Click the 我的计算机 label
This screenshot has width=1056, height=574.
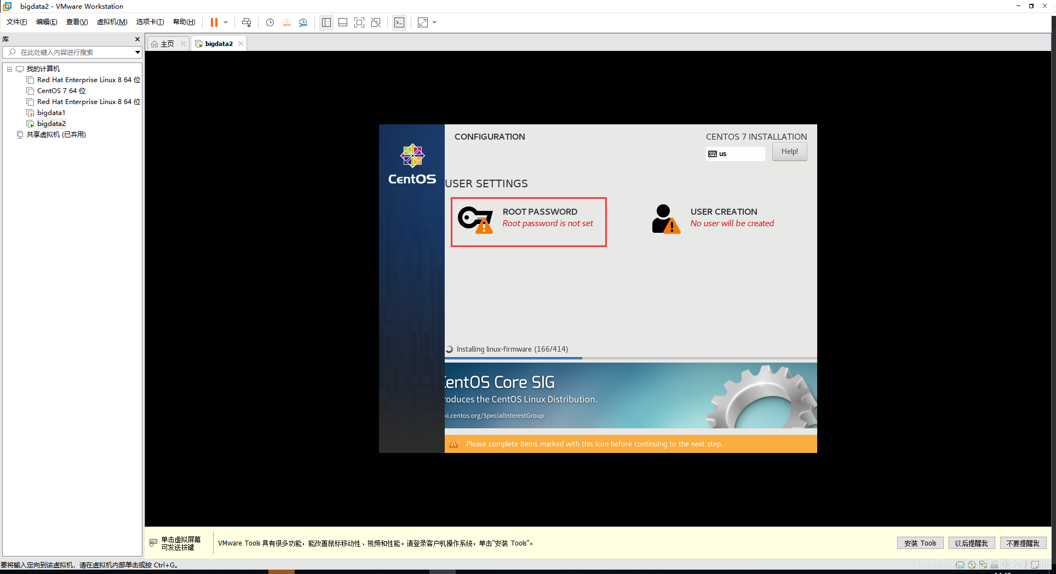click(43, 69)
